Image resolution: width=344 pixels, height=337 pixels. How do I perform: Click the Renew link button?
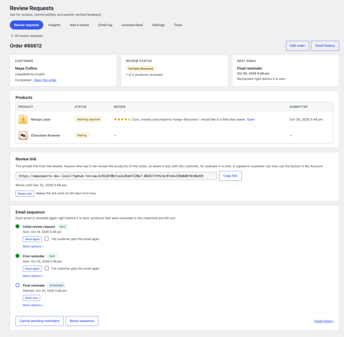click(25, 194)
